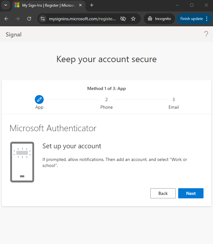Select step 2 Phone in progress
213x244 pixels.
[x=106, y=103]
